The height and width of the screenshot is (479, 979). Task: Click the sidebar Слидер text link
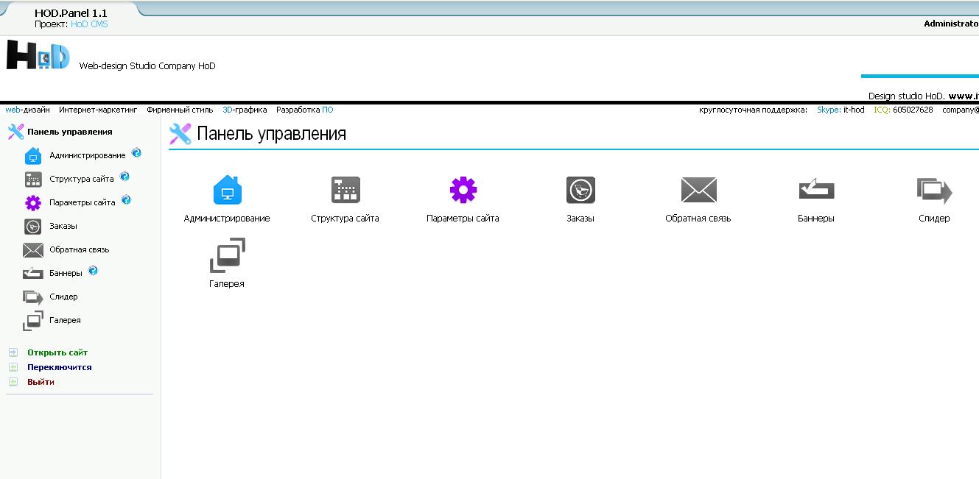63,297
